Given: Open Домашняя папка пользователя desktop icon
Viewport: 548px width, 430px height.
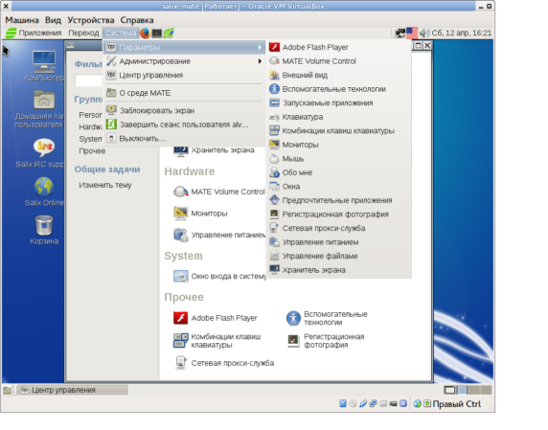Looking at the screenshot, I should click(x=39, y=109).
